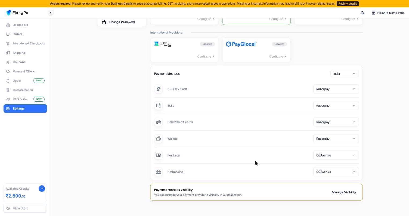Click the blue arrow next to Available Credits
This screenshot has width=409, height=216.
coord(42,189)
